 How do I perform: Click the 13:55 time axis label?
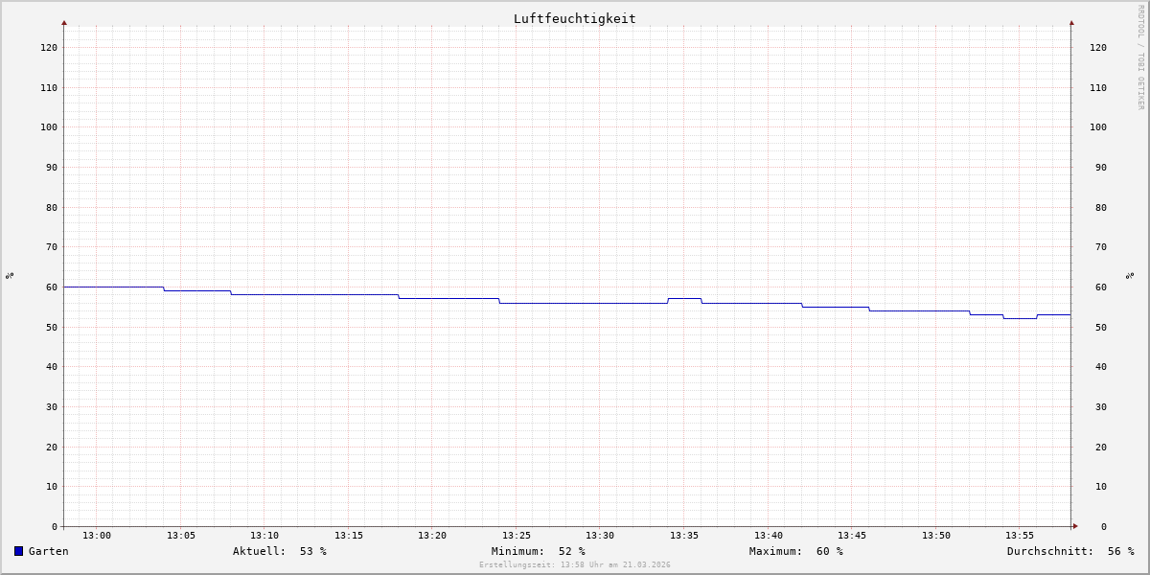(1020, 536)
